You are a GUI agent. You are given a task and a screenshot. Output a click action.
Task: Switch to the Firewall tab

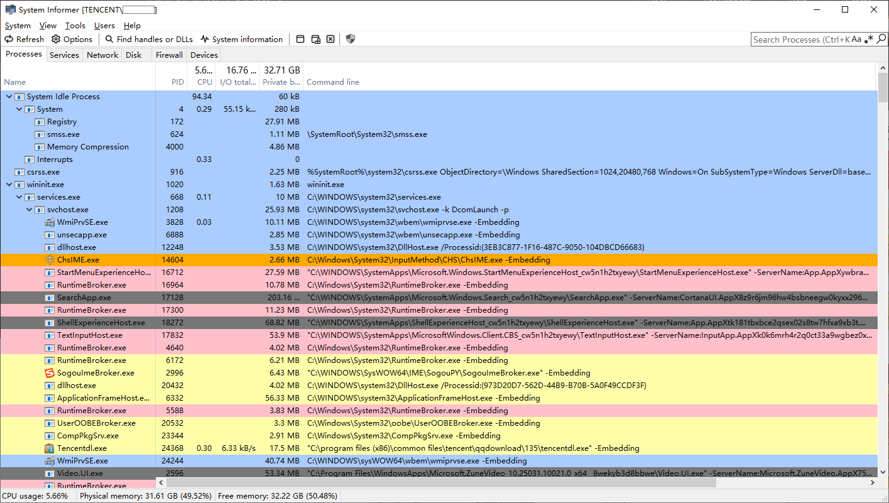pyautogui.click(x=169, y=55)
